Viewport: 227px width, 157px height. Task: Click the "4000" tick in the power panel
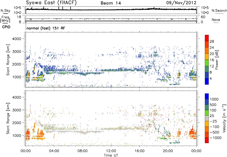(16, 39)
